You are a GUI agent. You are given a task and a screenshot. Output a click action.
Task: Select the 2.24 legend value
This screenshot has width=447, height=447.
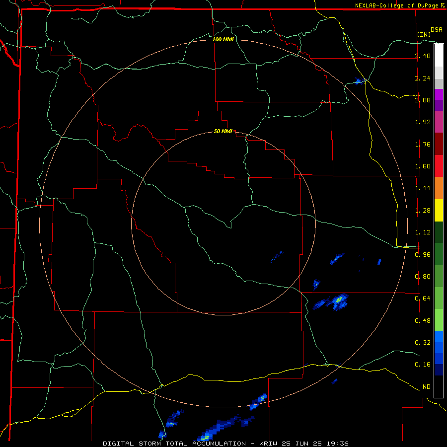pyautogui.click(x=423, y=78)
